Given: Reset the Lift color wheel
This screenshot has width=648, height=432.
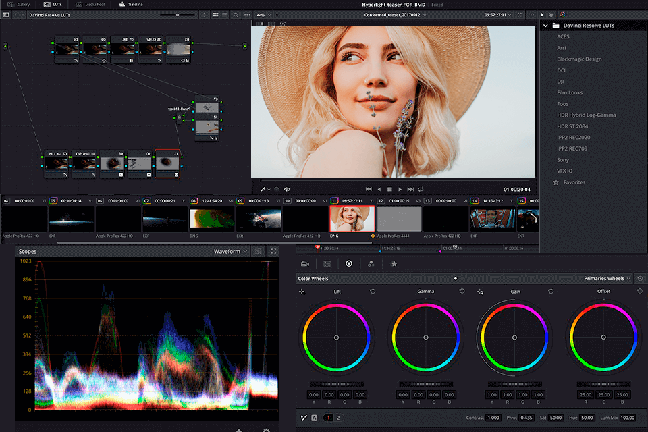Looking at the screenshot, I should [373, 292].
